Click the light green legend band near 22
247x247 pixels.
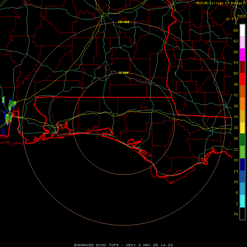242,152
